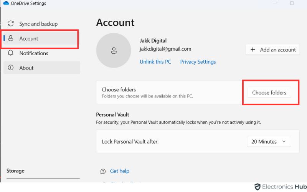Click the Unlink this PC link
This screenshot has width=307, height=192.
[x=155, y=61]
